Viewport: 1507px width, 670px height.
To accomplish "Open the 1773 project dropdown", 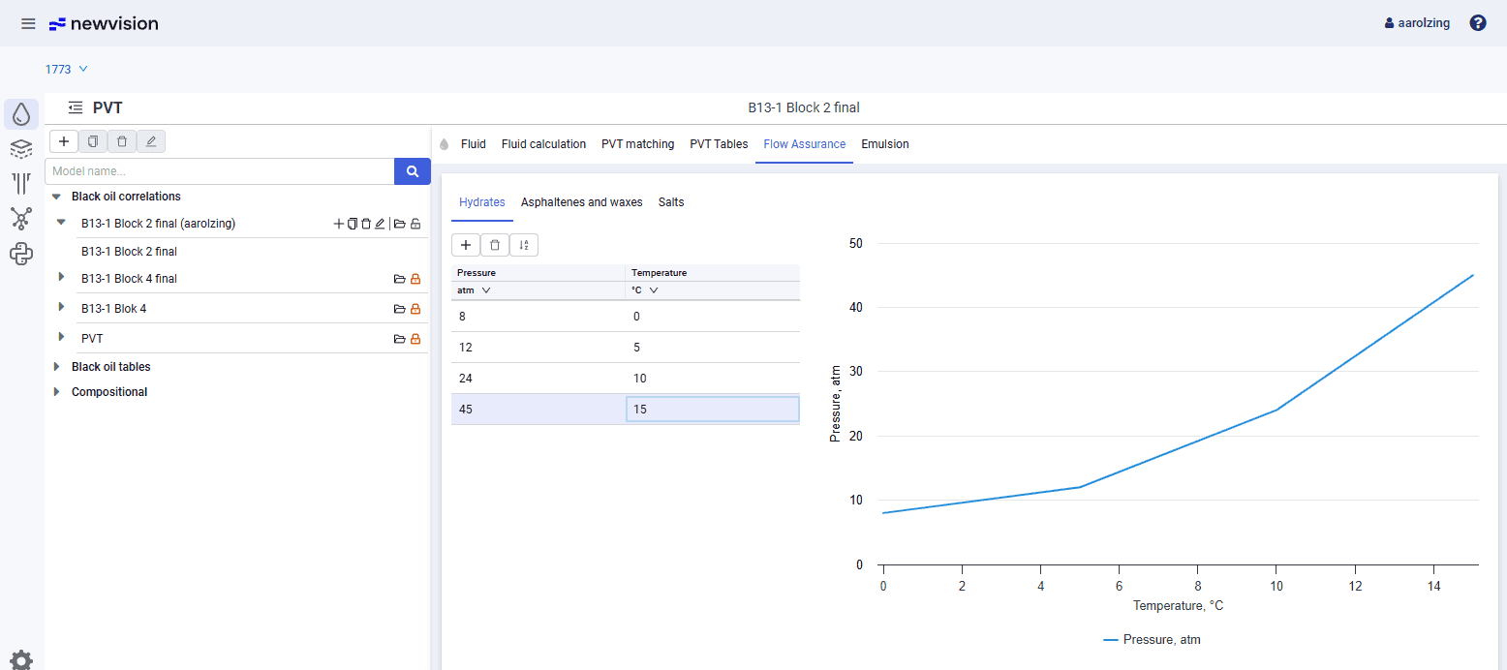I will point(67,69).
